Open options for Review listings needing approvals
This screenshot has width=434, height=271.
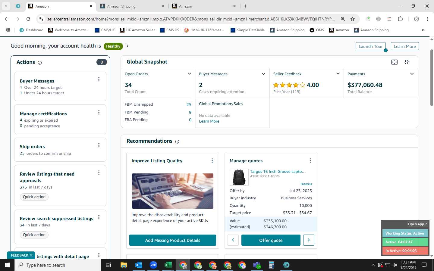(x=99, y=173)
